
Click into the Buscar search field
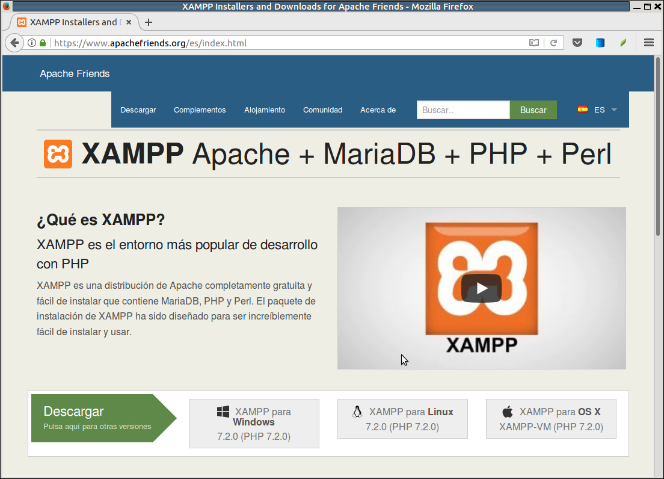click(x=463, y=110)
